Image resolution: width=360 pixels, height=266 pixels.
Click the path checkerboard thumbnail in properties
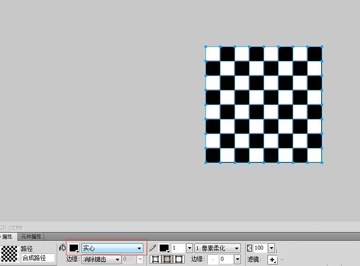tap(9, 253)
